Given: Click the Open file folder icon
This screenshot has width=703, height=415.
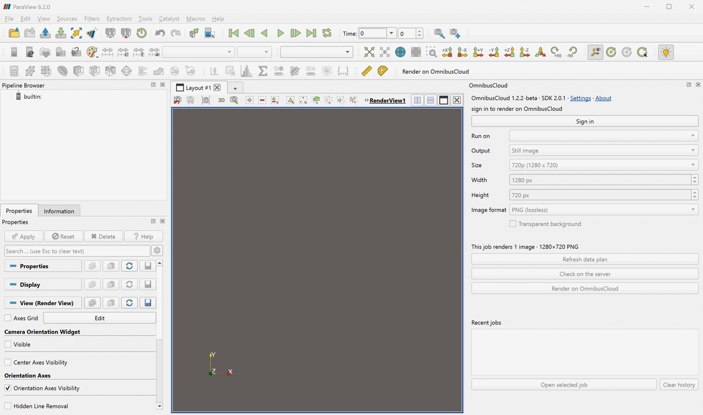Looking at the screenshot, I should click(14, 33).
